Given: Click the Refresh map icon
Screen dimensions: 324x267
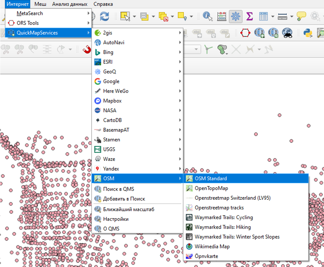Looking at the screenshot, I should 104,16.
